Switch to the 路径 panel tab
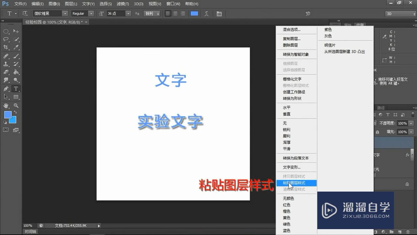 click(381, 108)
